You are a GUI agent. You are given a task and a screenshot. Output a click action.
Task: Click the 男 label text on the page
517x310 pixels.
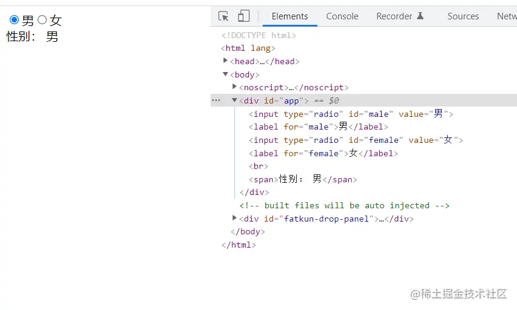[x=28, y=21]
